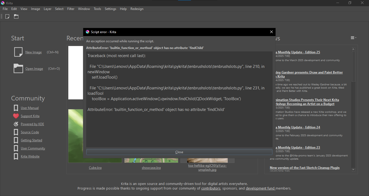The image size is (369, 196).
Task: Open recent file Cube.kra
Action: (95, 168)
